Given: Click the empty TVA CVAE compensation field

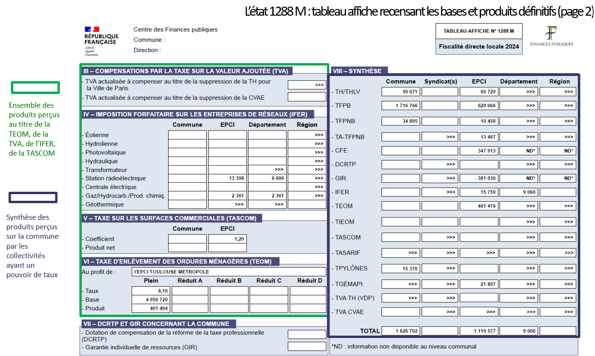Looking at the screenshot, I should coord(307,97).
